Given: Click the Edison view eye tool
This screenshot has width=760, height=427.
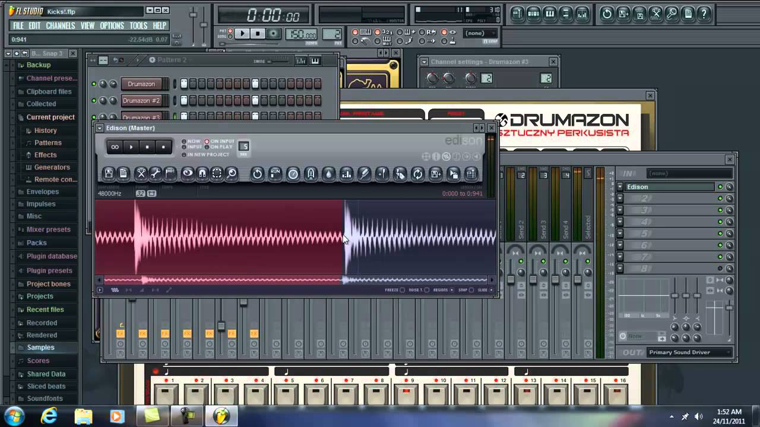Looking at the screenshot, I should pyautogui.click(x=188, y=174).
